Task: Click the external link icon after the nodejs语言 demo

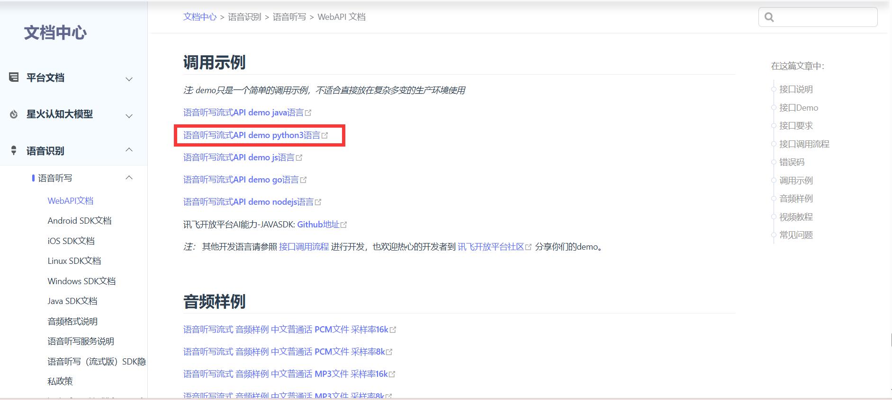Action: (x=318, y=202)
